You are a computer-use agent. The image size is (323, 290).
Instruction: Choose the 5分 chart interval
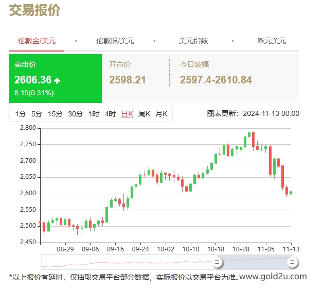coord(37,114)
